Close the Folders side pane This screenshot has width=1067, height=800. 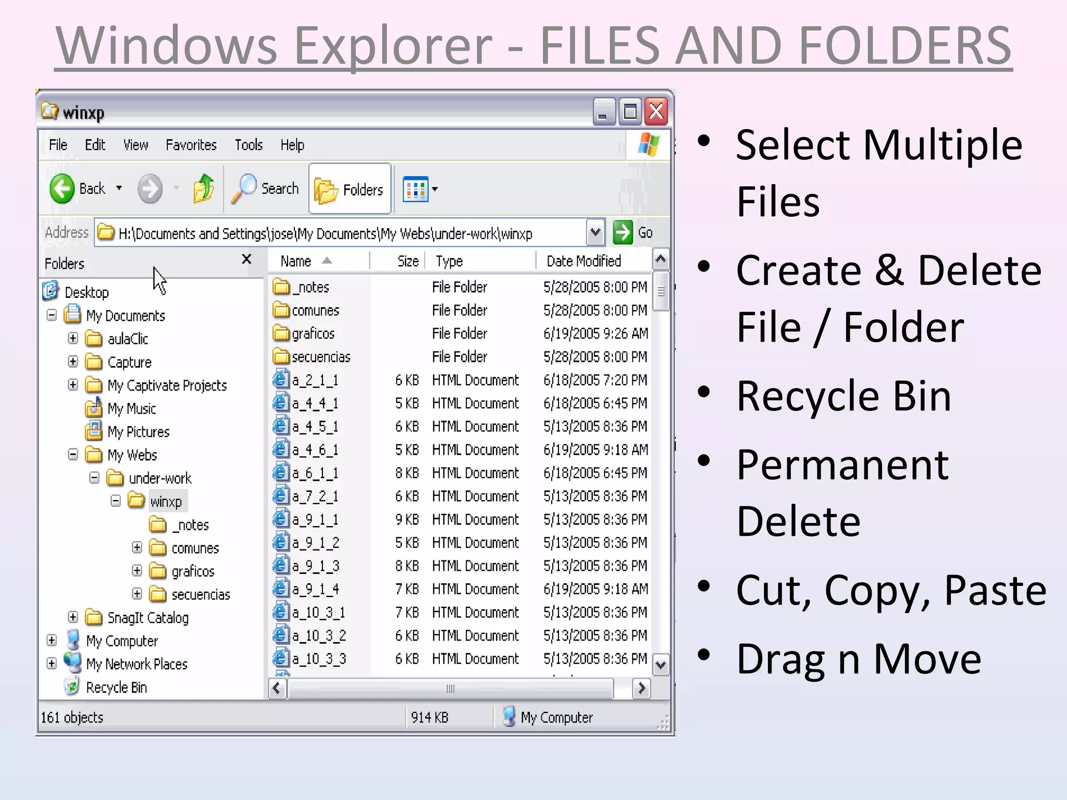coord(246,259)
